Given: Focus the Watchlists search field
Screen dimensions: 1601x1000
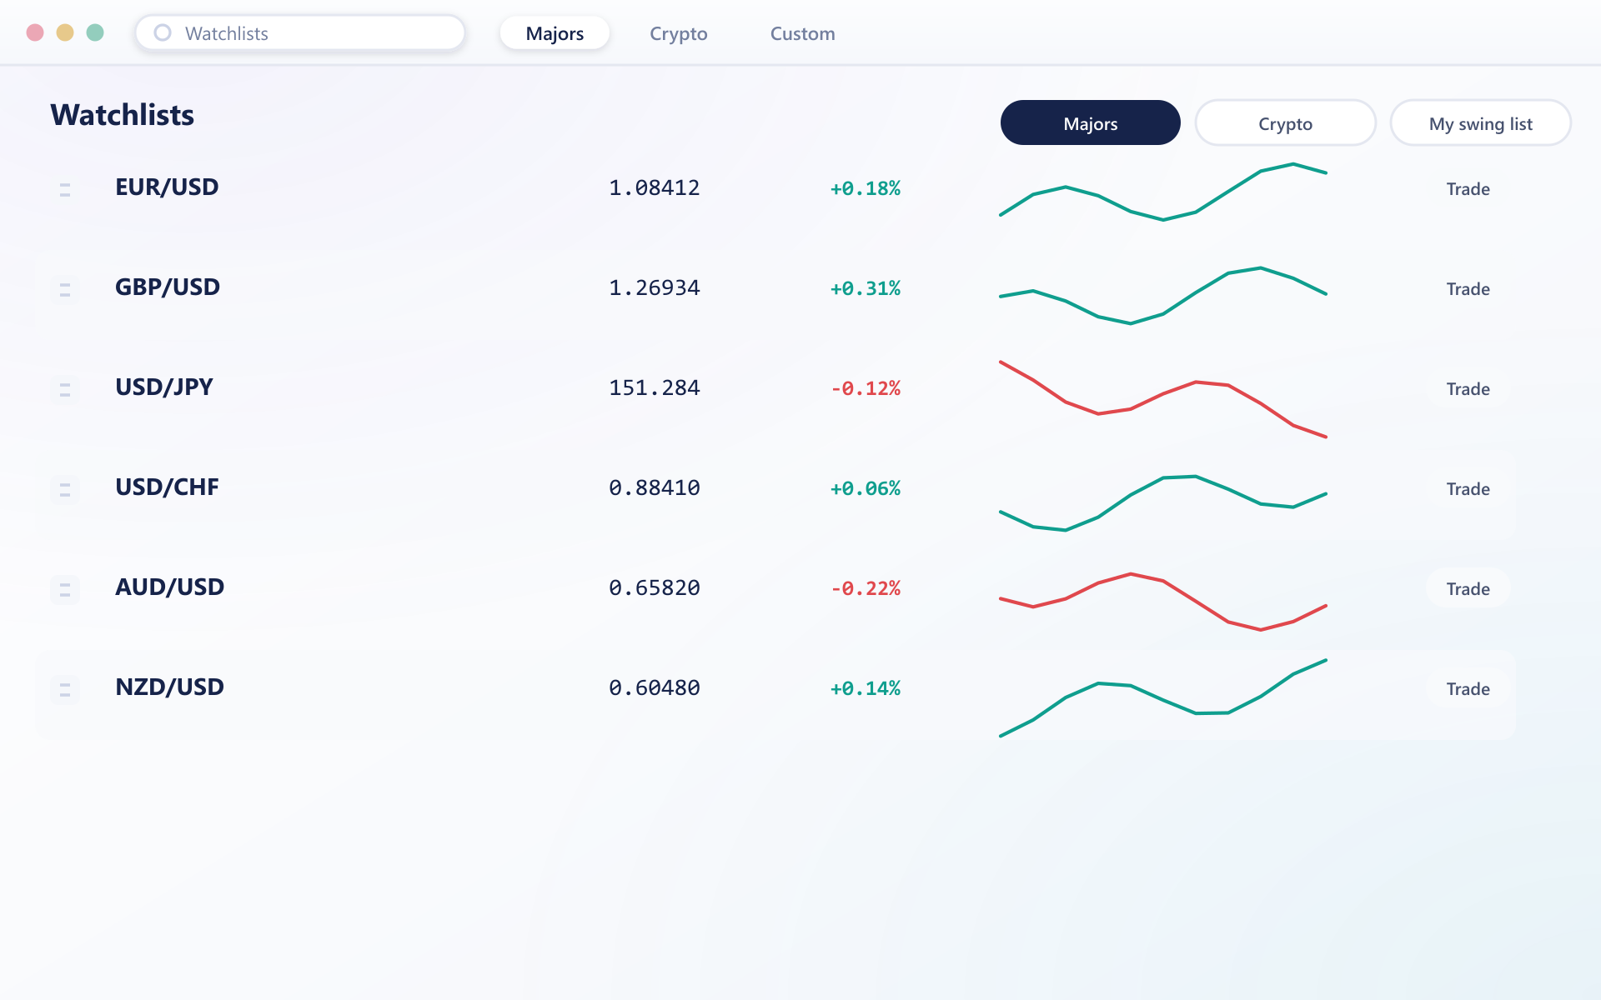Looking at the screenshot, I should pyautogui.click(x=300, y=32).
